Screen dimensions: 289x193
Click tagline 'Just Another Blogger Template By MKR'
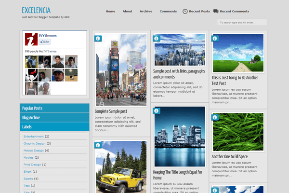click(x=46, y=17)
